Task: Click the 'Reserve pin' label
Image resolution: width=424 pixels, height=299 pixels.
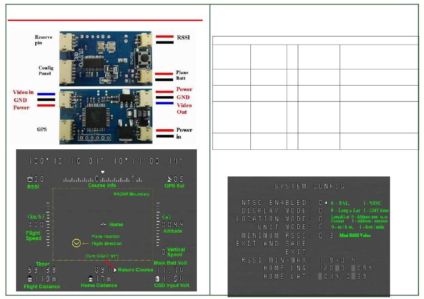Action: [43, 40]
